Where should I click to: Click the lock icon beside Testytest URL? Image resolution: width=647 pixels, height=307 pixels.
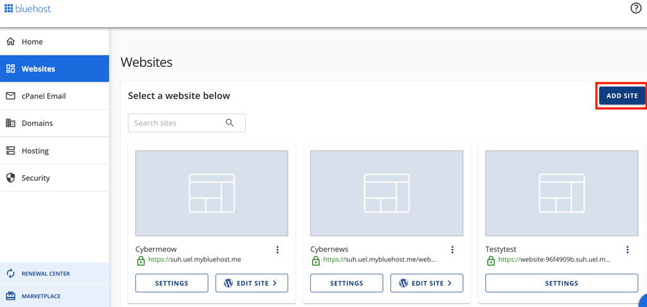[490, 260]
